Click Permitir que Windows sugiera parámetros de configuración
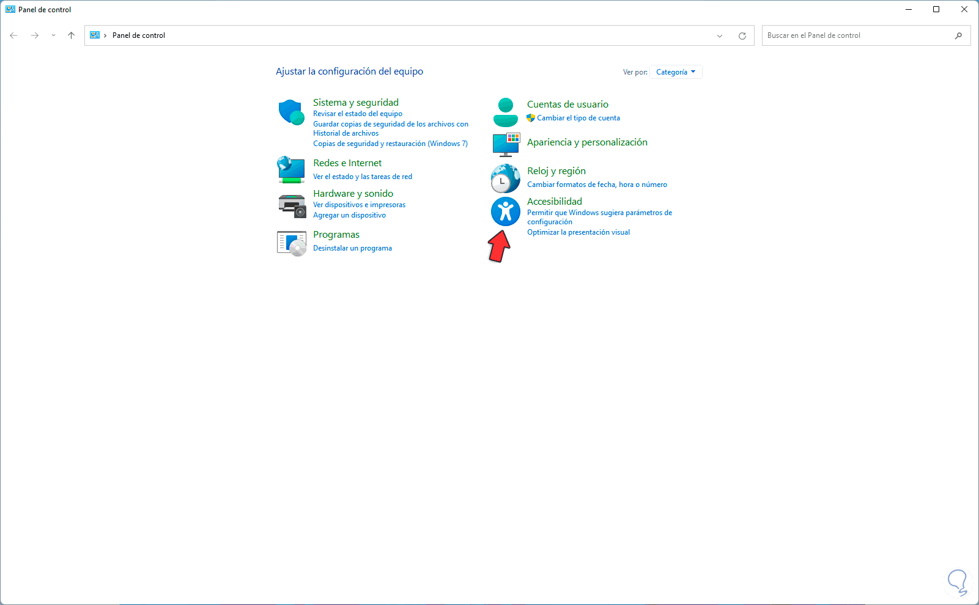 pos(600,217)
